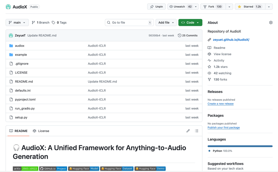Expand the main branch dropdown

tap(17, 23)
